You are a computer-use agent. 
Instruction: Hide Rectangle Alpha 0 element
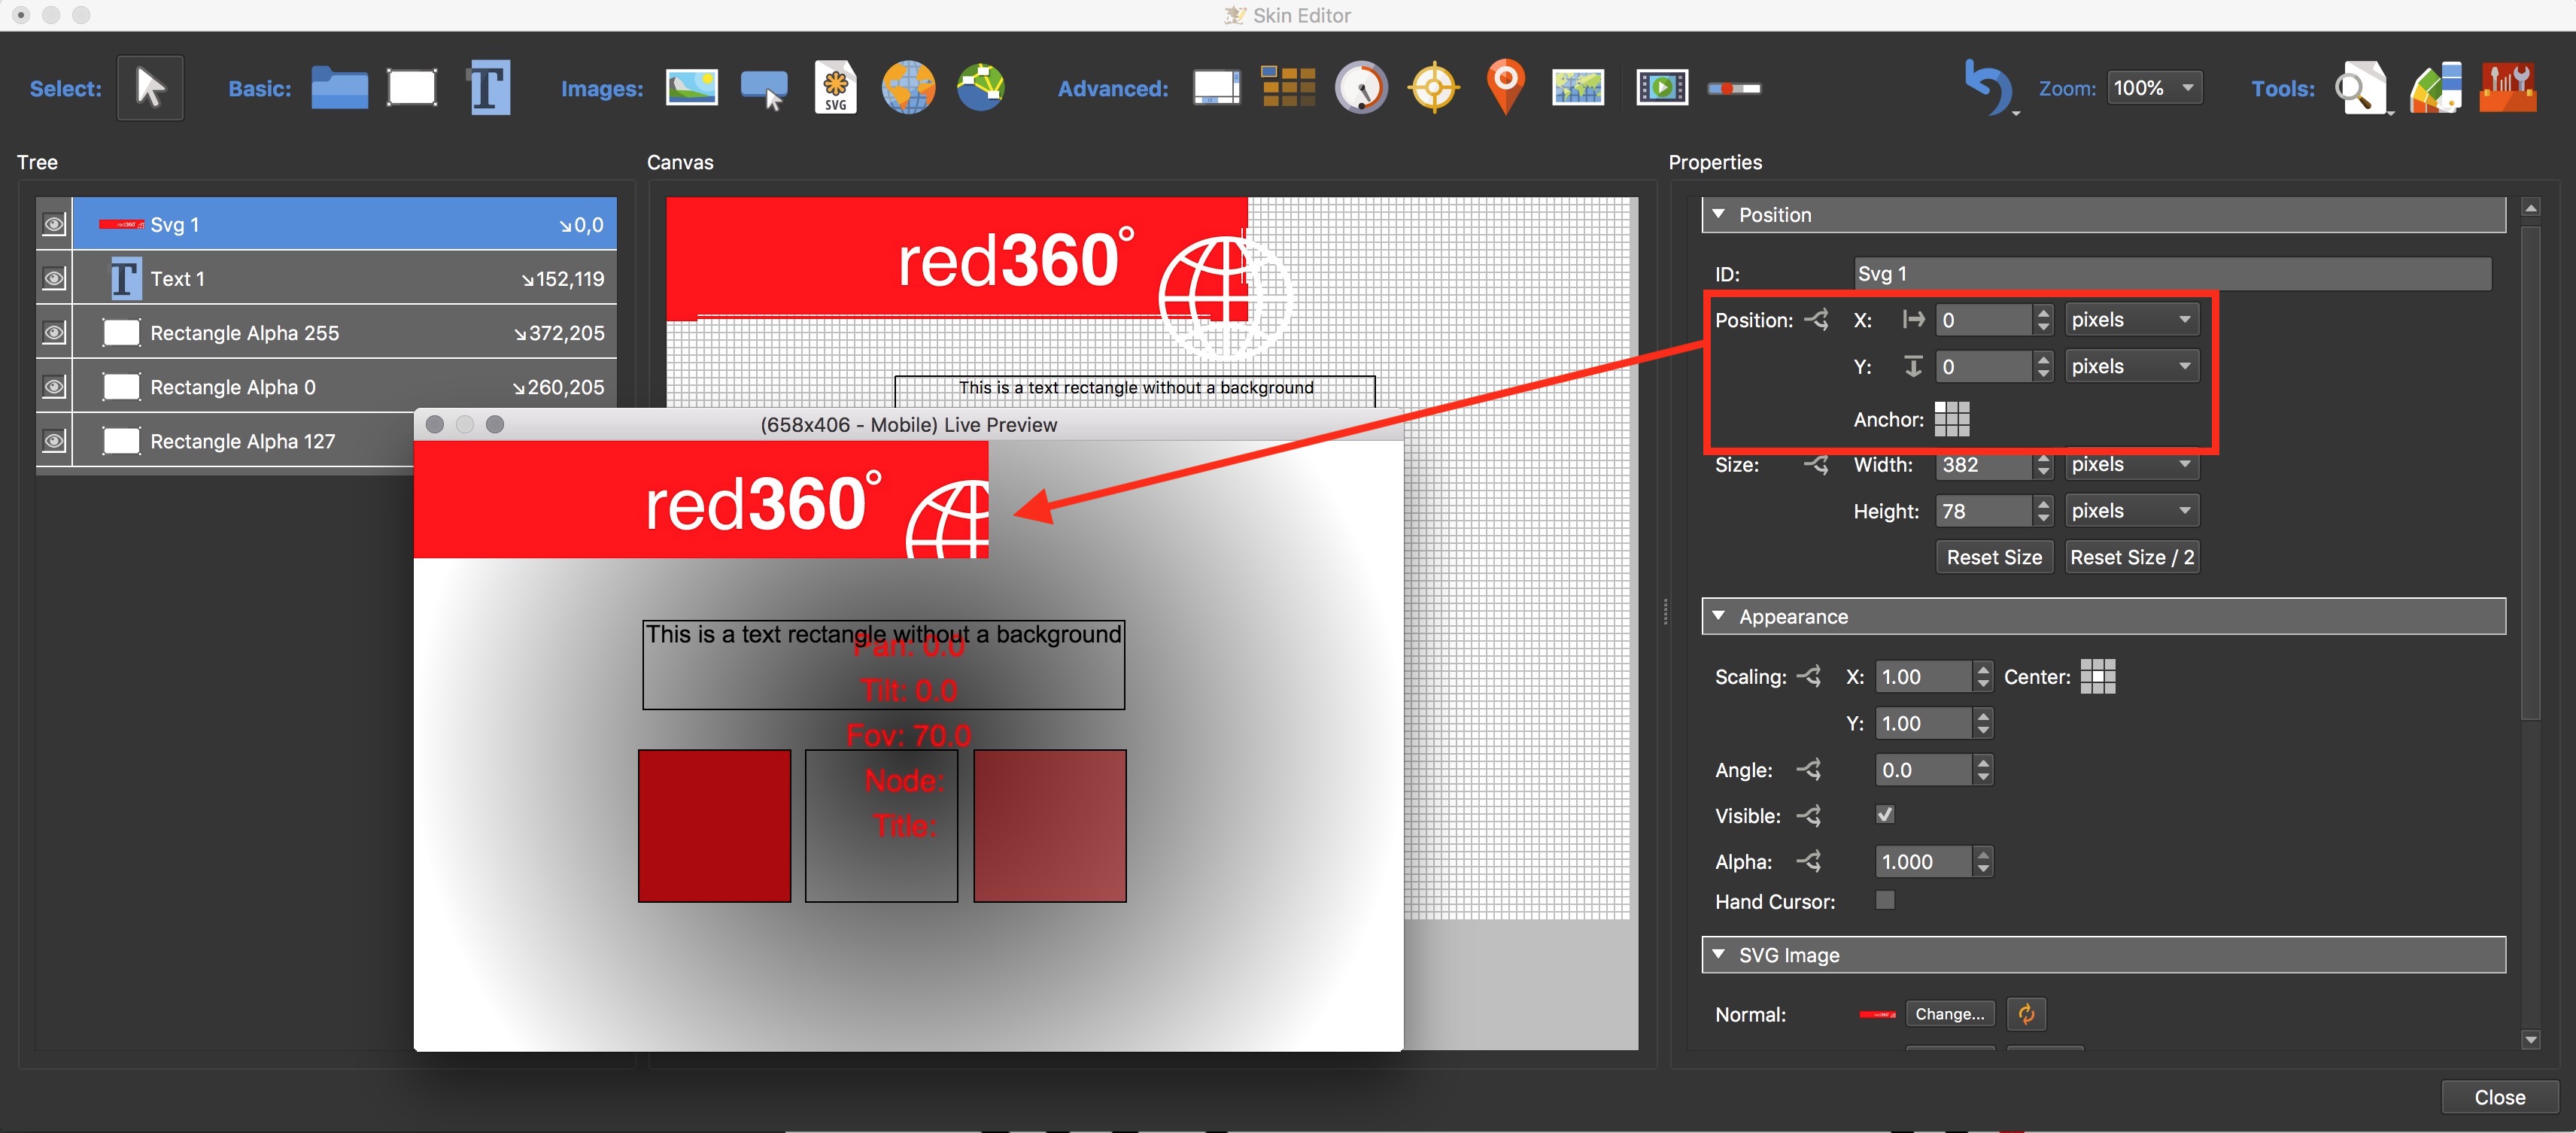pos(54,386)
